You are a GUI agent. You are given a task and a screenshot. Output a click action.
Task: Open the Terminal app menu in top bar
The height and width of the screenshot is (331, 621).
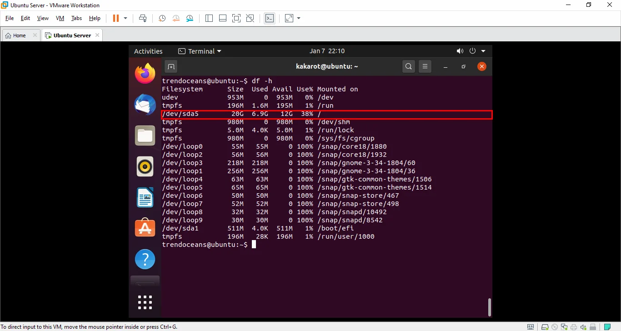(200, 51)
